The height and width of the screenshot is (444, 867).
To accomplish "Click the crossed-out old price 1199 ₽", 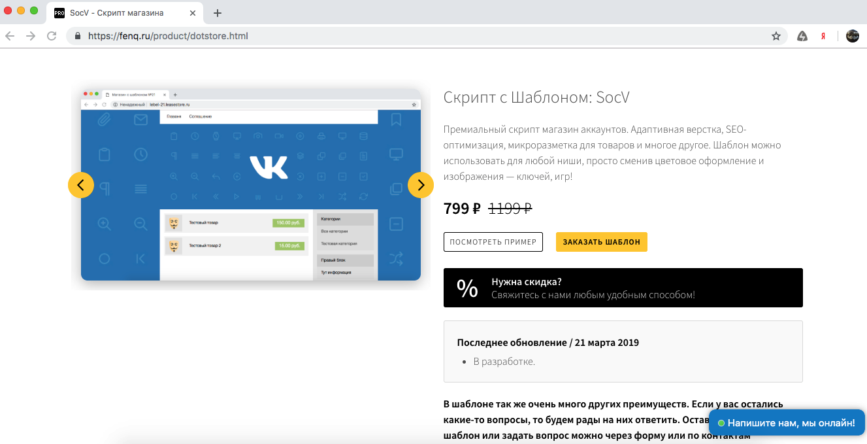I will pyautogui.click(x=510, y=209).
